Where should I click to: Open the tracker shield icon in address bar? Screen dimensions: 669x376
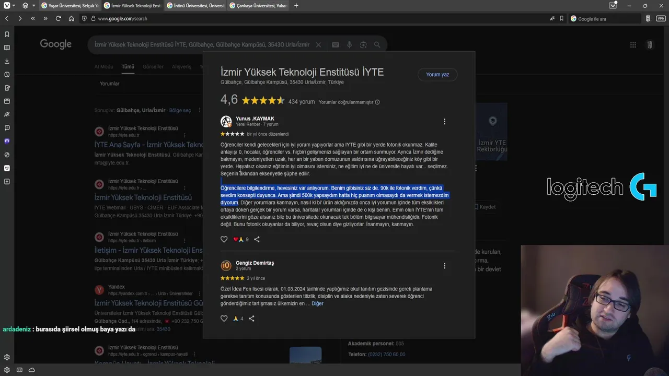(x=84, y=18)
